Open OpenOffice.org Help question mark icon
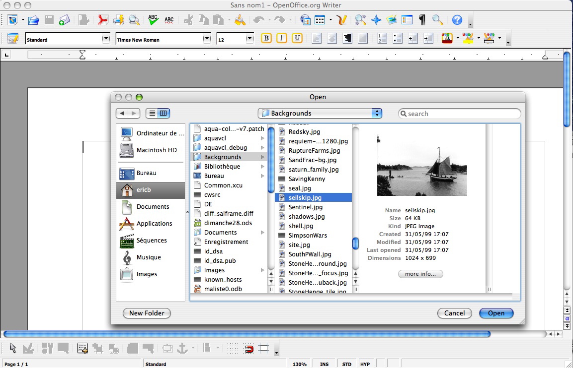 (x=457, y=20)
